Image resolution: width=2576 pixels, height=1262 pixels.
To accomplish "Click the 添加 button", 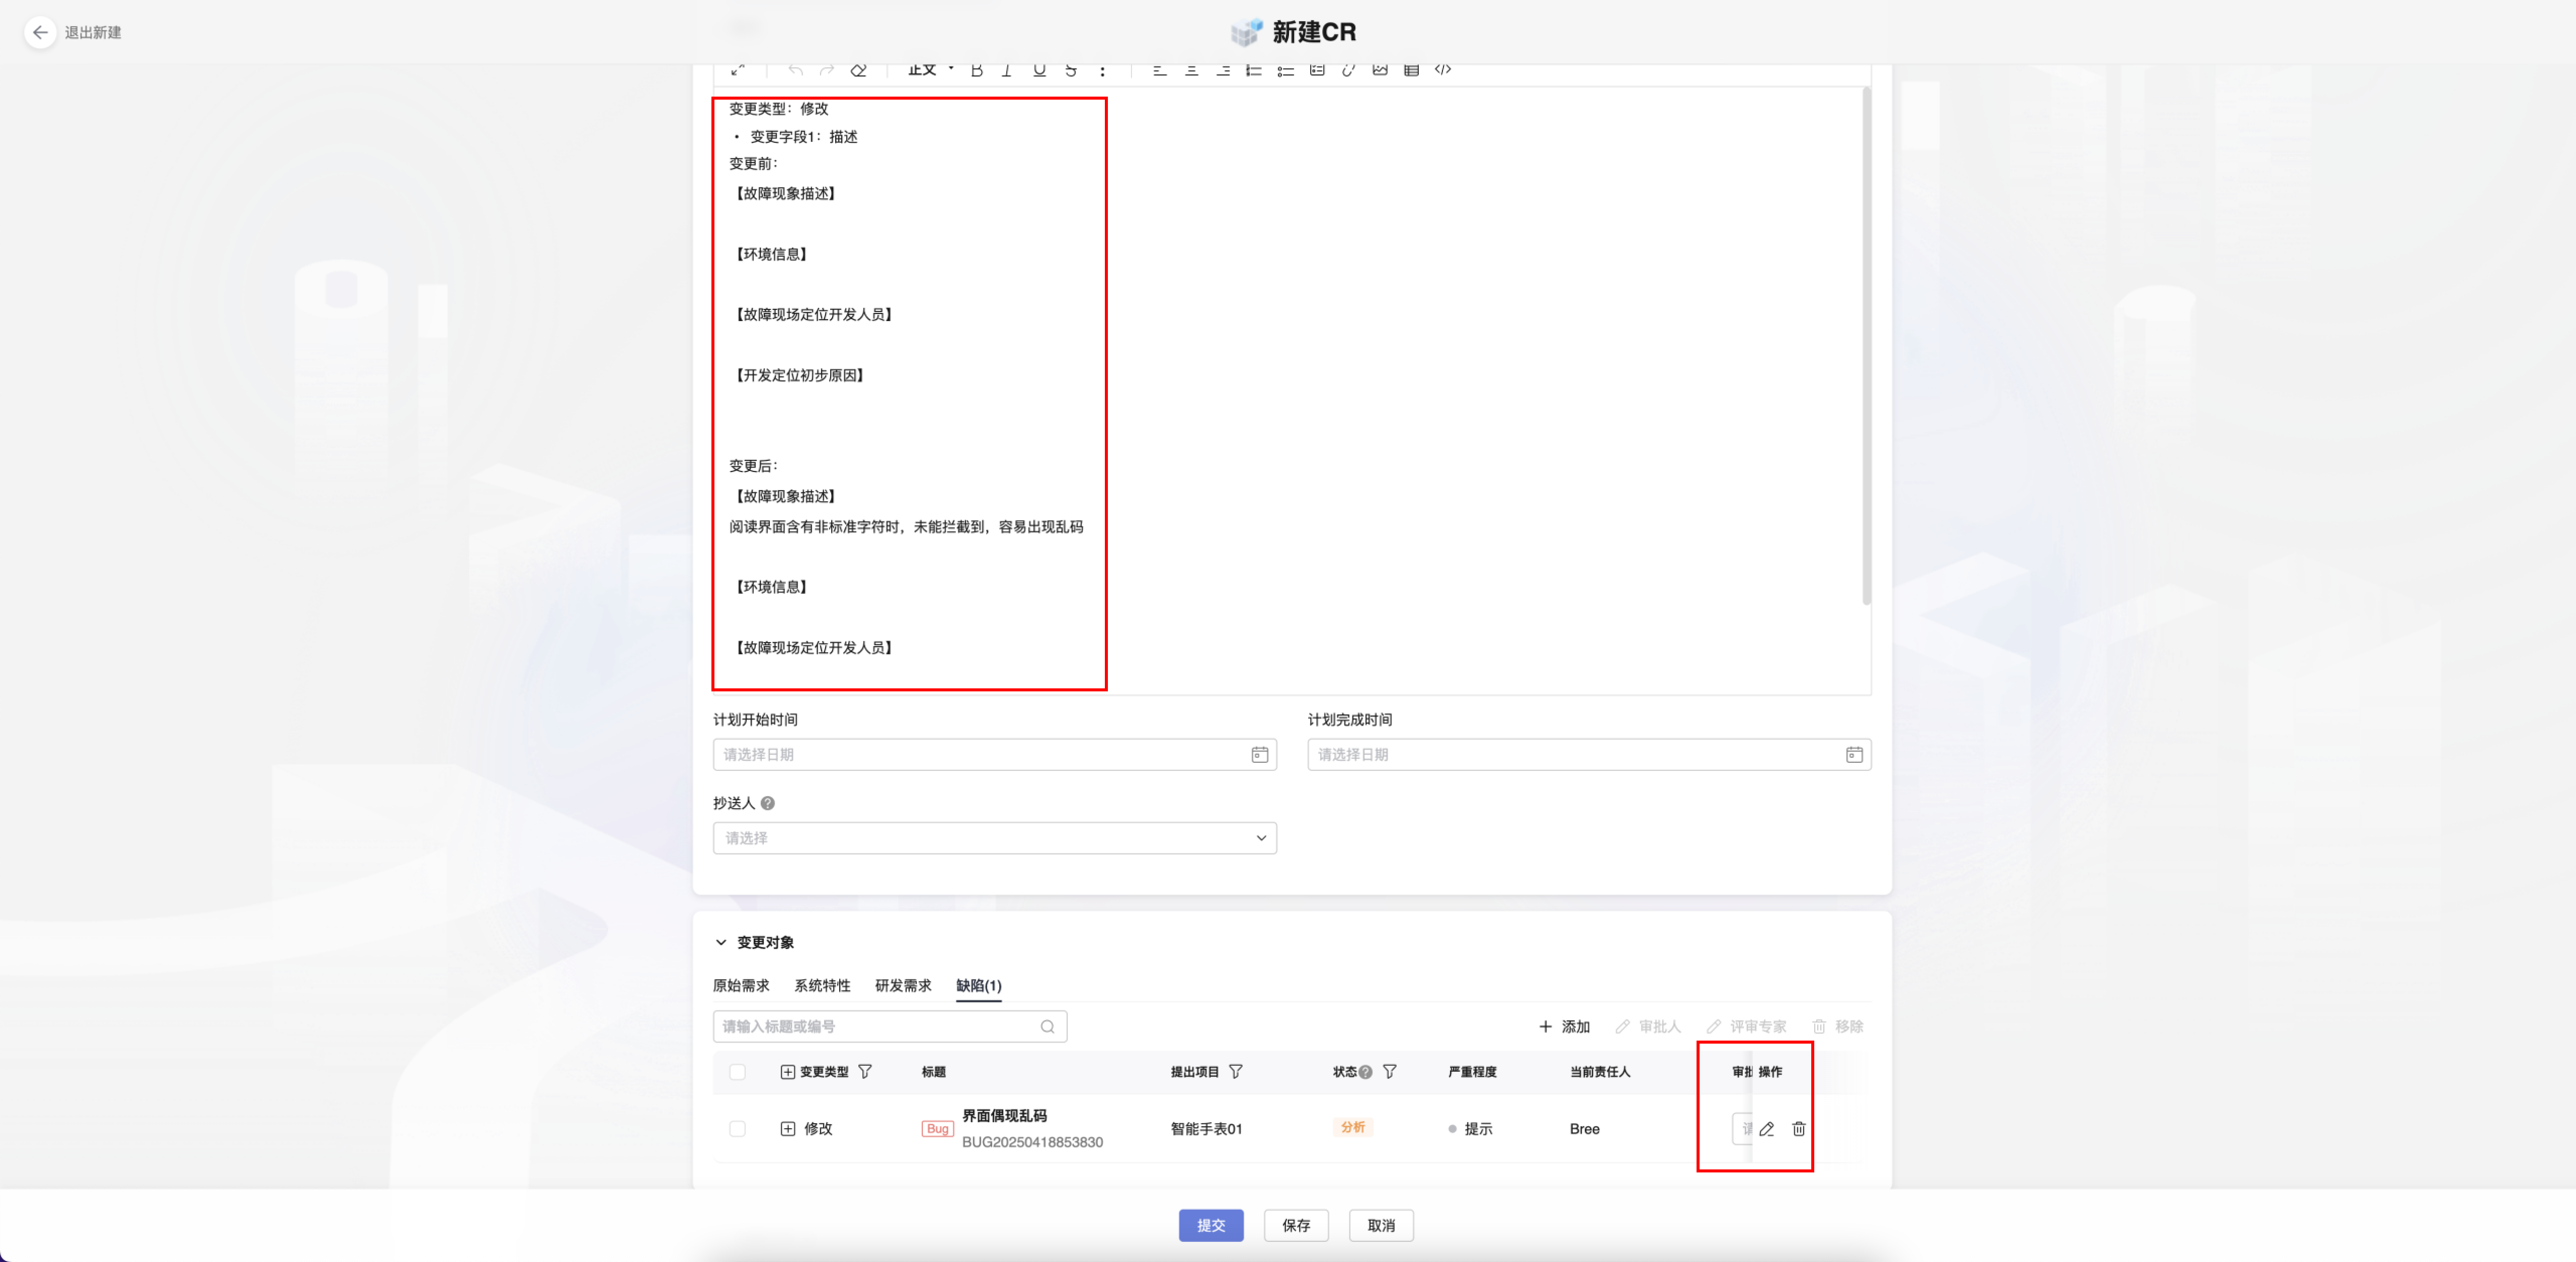I will pyautogui.click(x=1564, y=1027).
